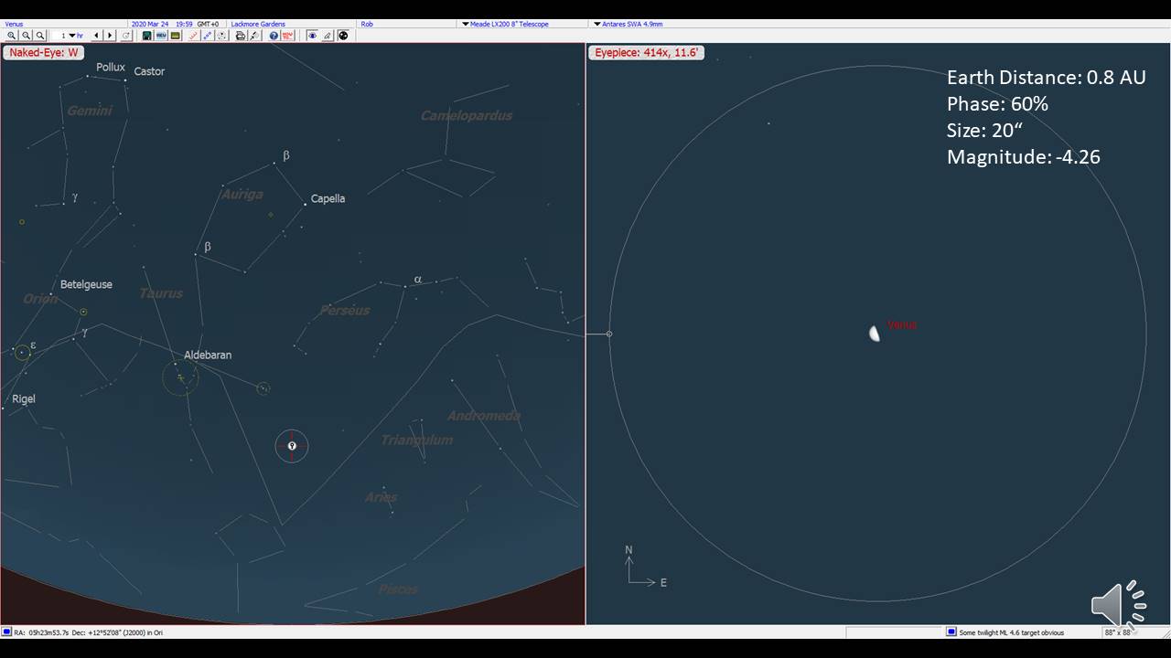
Task: Step time backward with the left arrow
Action: (96, 36)
